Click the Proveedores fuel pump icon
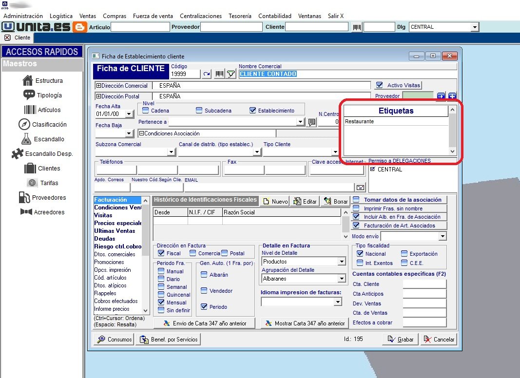 24,197
